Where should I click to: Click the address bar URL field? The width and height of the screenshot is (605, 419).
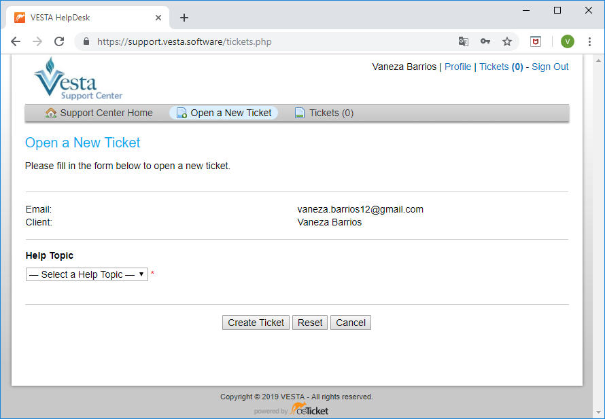point(272,41)
